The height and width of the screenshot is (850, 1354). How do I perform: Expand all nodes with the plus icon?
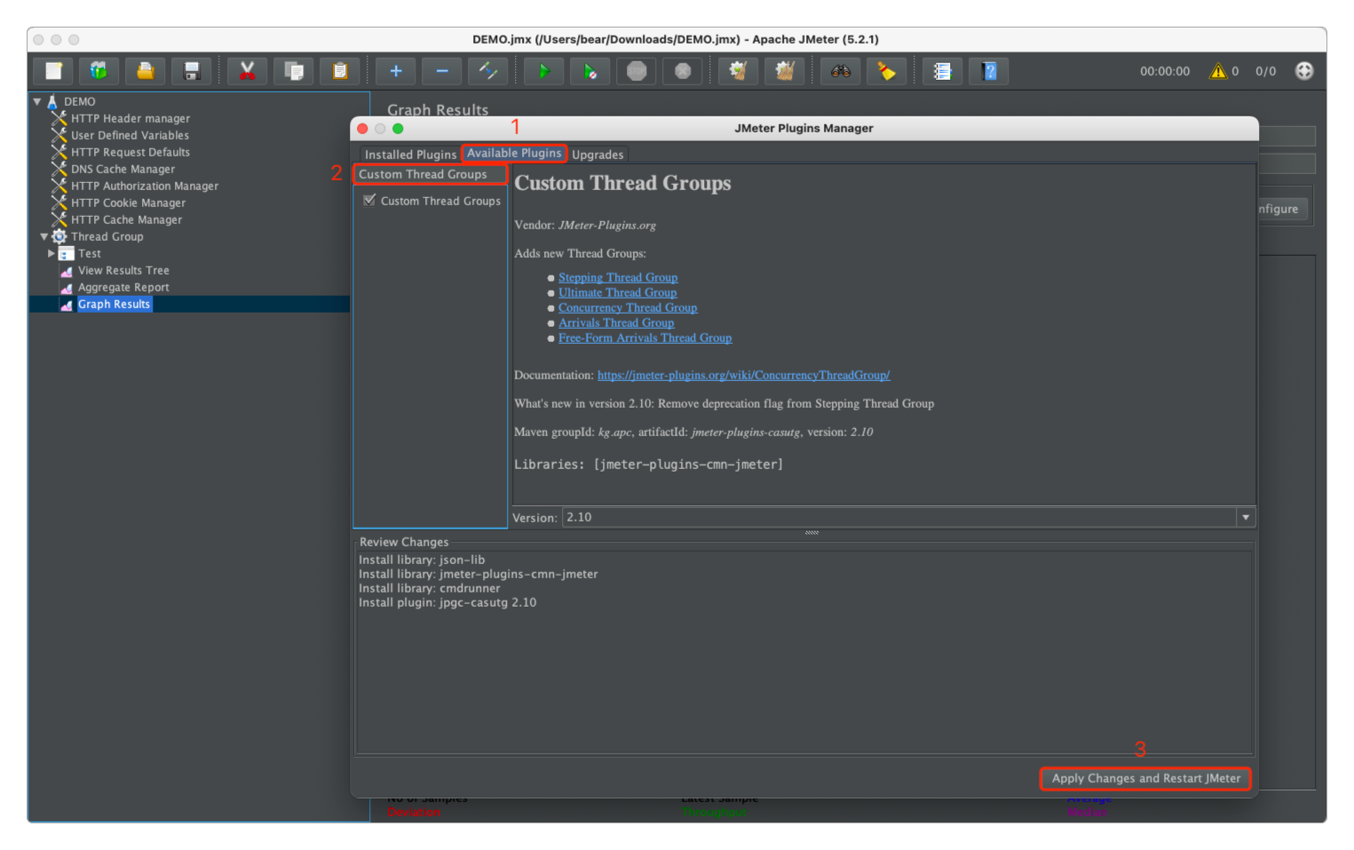pyautogui.click(x=396, y=71)
